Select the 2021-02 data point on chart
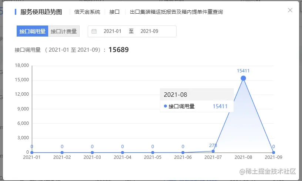Viewport: 302px width, 181px height. pos(62,153)
